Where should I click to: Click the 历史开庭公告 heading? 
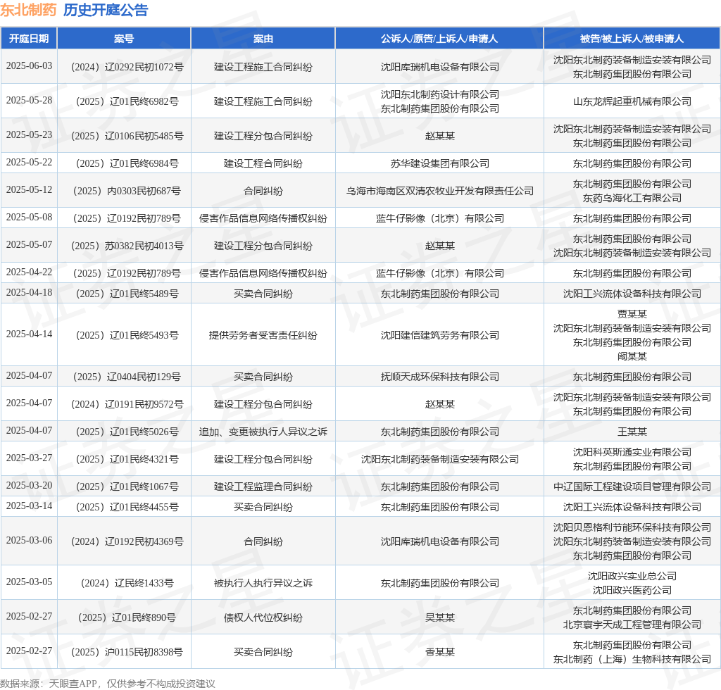coord(106,10)
